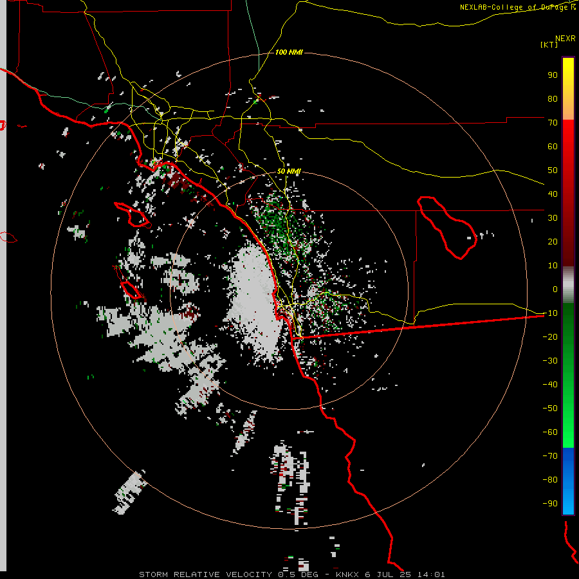Pick the bright green segment of the color bar
The width and height of the screenshot is (579, 579).
pos(568,425)
